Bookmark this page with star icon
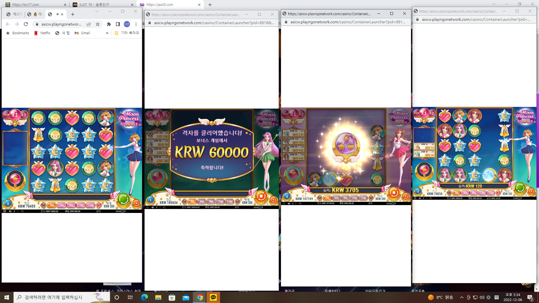539x303 pixels. point(98,24)
